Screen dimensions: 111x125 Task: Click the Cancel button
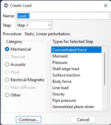83,120
